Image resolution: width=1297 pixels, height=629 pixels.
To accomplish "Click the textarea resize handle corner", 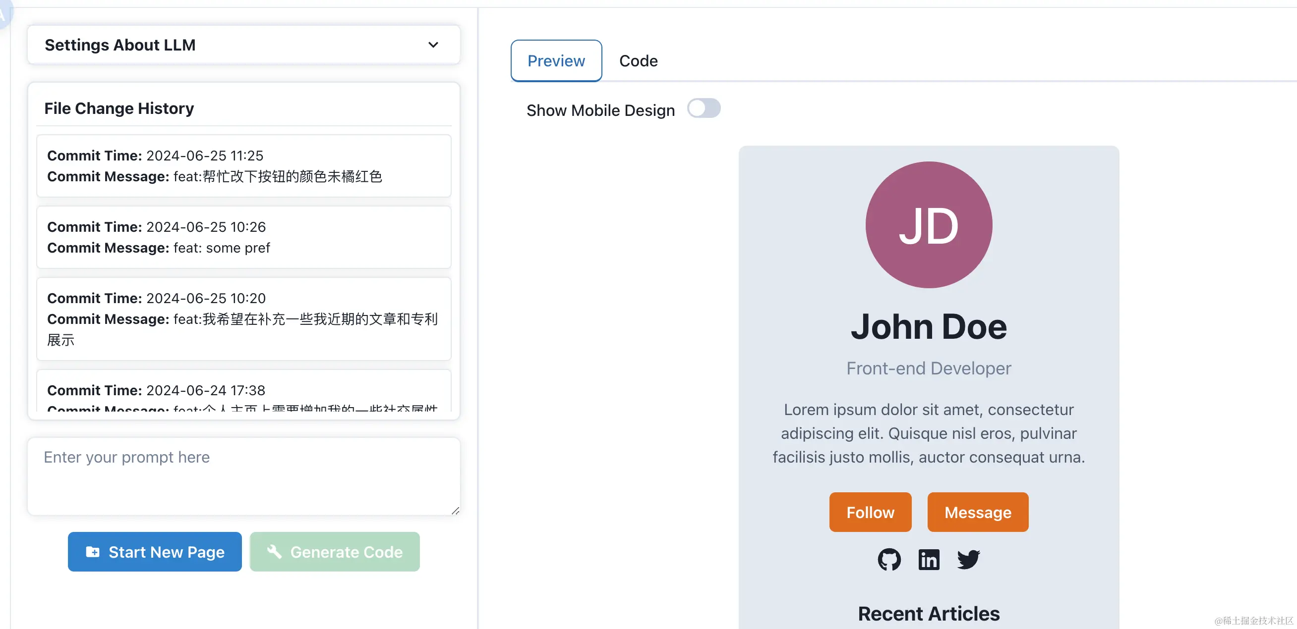I will [455, 511].
